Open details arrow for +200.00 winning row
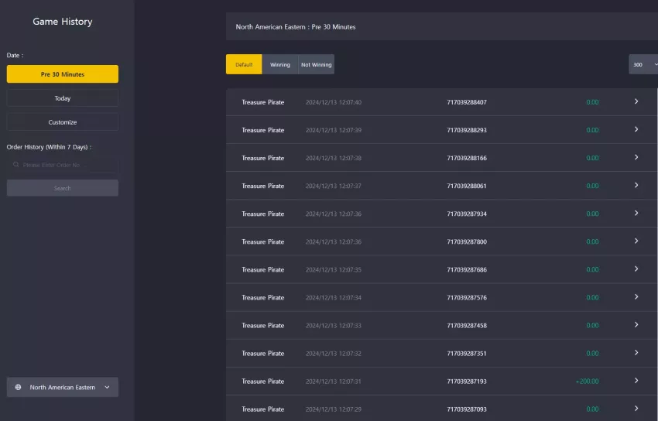 (x=636, y=381)
